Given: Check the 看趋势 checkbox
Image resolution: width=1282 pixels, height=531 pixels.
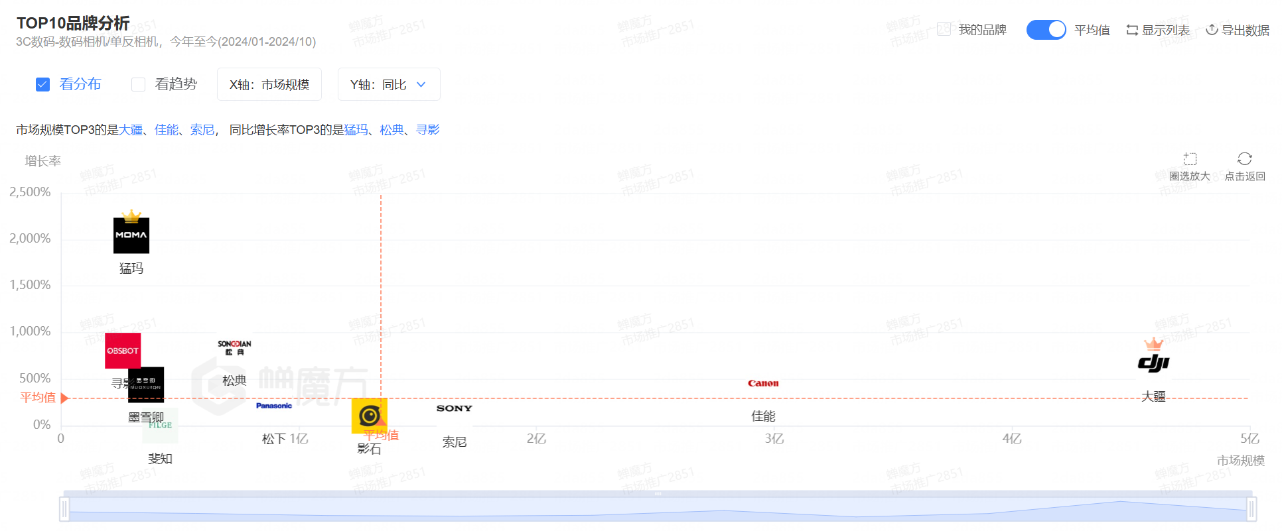Looking at the screenshot, I should pos(138,85).
